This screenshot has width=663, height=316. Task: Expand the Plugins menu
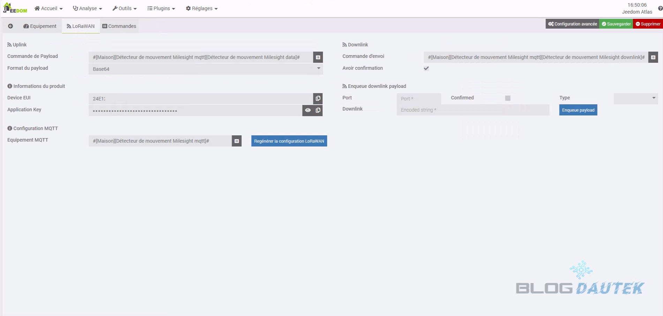[x=161, y=8]
